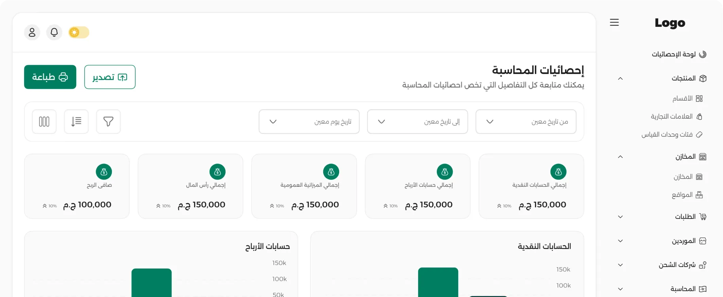Collapse the المنتجات section in sidebar
This screenshot has height=297, width=723.
pos(620,78)
